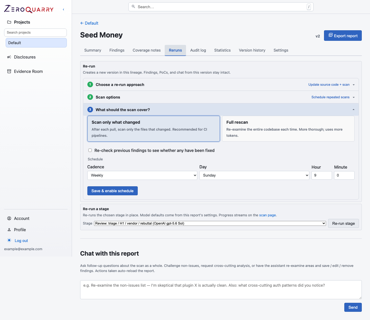Image resolution: width=370 pixels, height=320 pixels.
Task: Expand the Scan options section
Action: [x=221, y=97]
